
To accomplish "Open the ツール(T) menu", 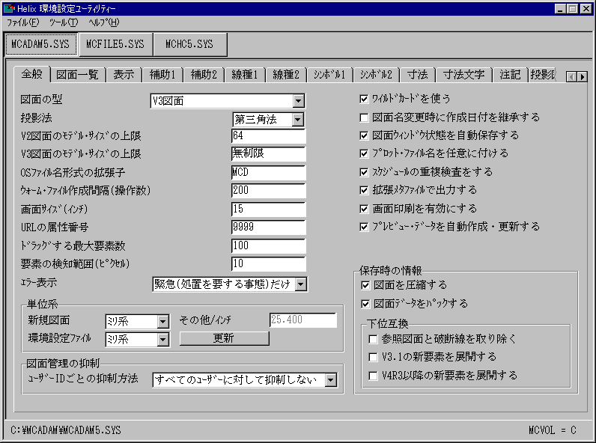I will click(63, 22).
